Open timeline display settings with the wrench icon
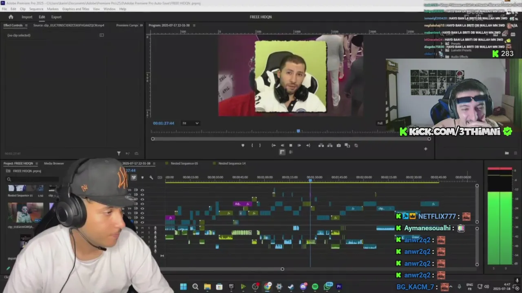The height and width of the screenshot is (293, 522). [x=151, y=177]
